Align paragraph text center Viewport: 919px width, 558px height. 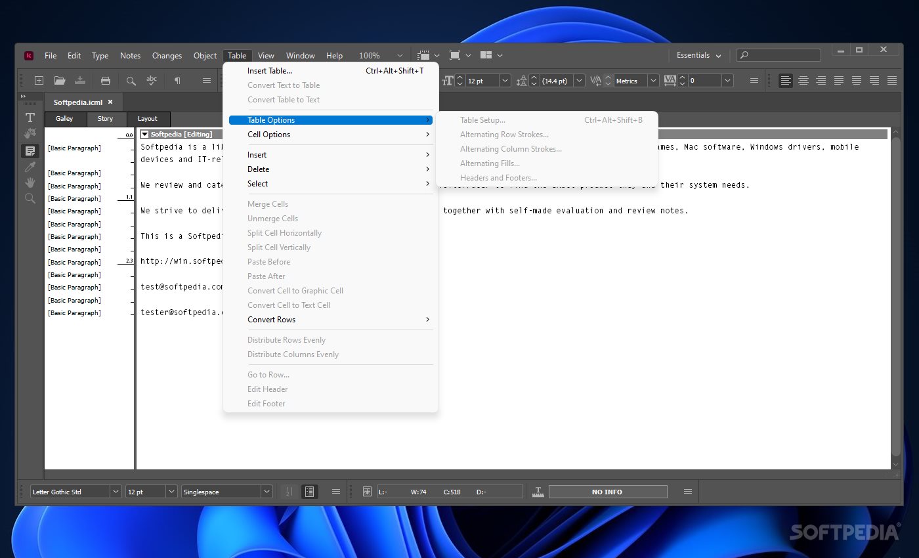(x=803, y=81)
